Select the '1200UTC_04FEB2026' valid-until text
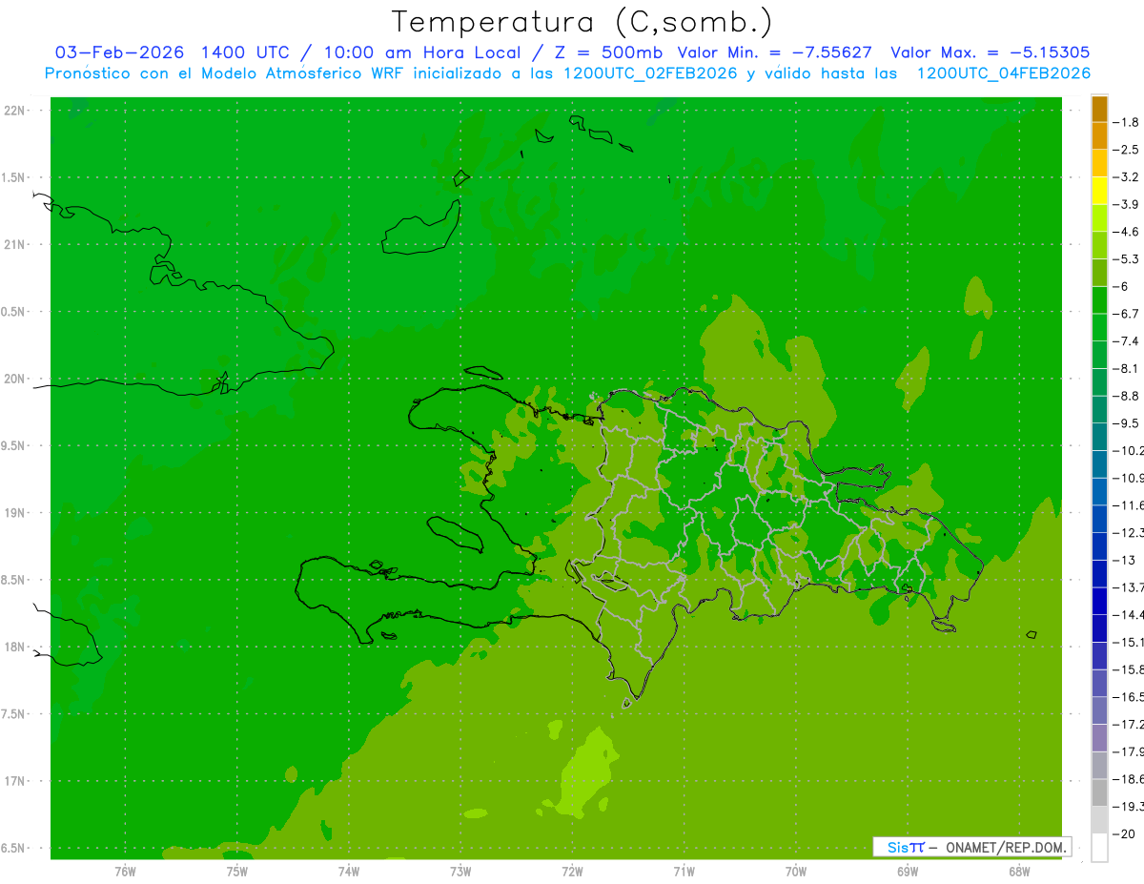This screenshot has width=1144, height=884. click(x=1003, y=73)
